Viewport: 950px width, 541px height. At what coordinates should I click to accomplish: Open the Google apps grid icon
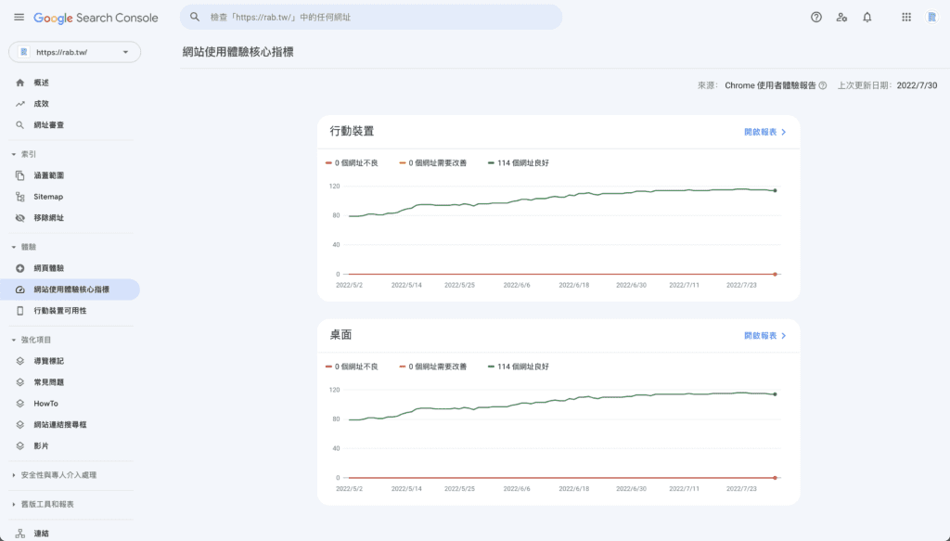point(906,17)
